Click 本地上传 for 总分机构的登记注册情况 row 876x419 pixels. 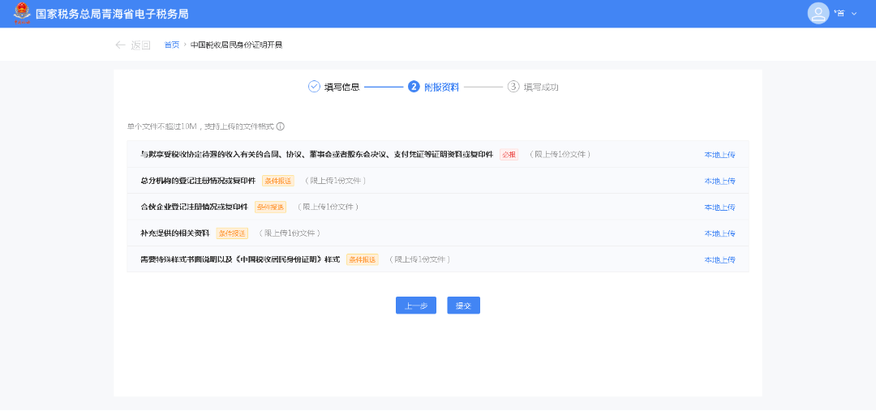(x=719, y=181)
